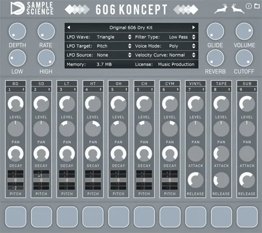The image size is (262, 233).
Task: Click the REVERB knob
Action: 216,58
